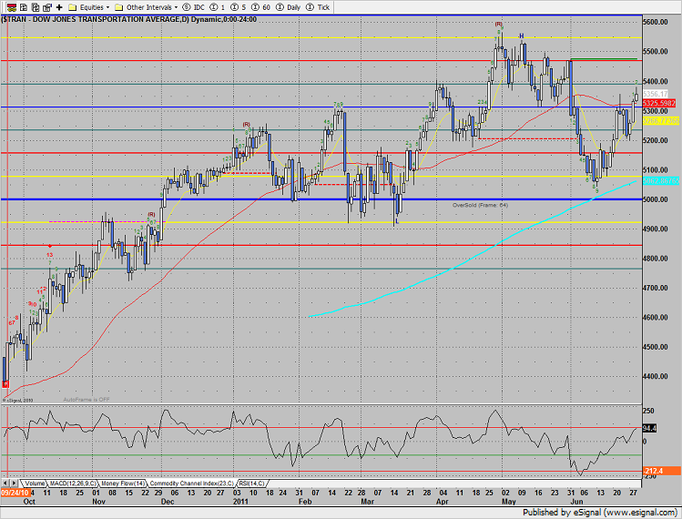Click the 4400.00 price axis label
The image size is (682, 519).
click(x=655, y=376)
